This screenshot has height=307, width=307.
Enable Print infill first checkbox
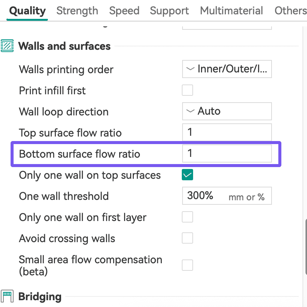[x=187, y=91]
